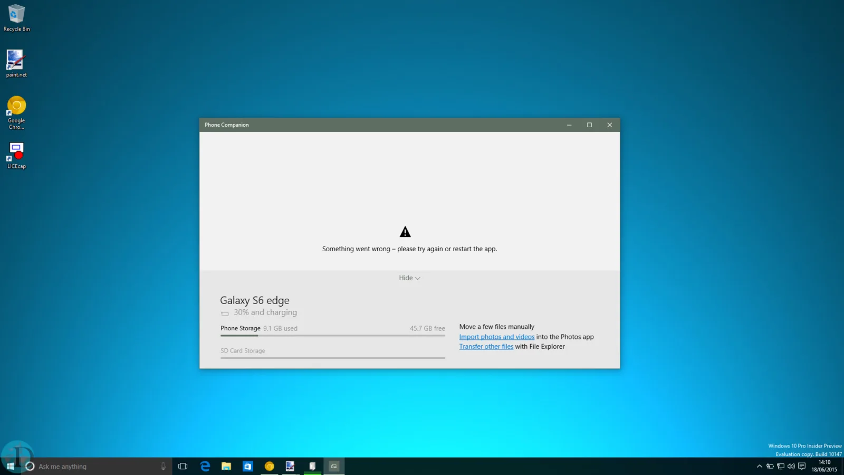Open Task View from the taskbar

(183, 466)
